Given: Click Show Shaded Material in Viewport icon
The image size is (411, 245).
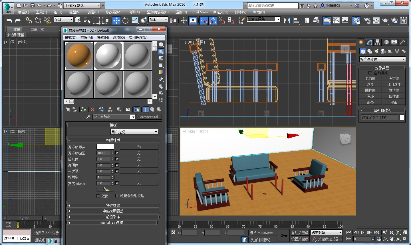Looking at the screenshot, I should pos(137,109).
